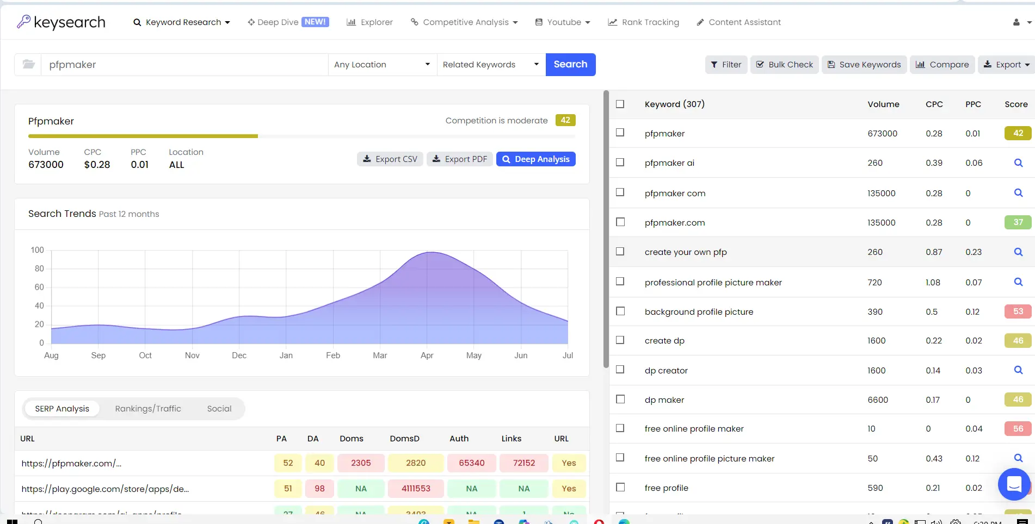This screenshot has height=524, width=1035.
Task: Open Compare keywords tool
Action: (942, 65)
